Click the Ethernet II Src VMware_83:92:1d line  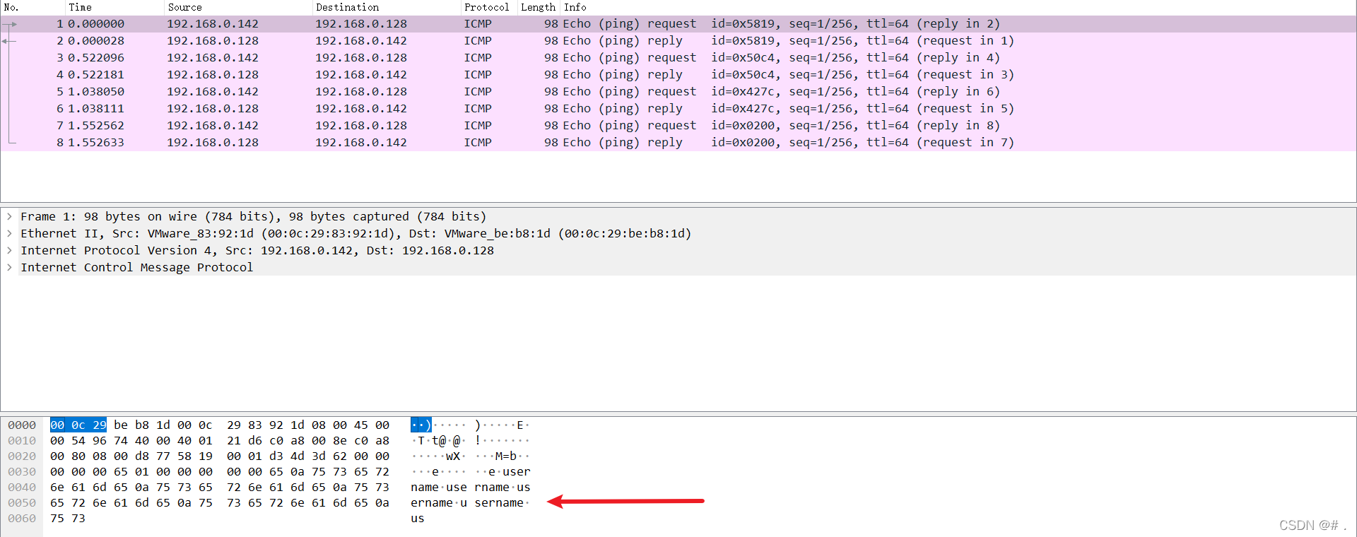pos(356,233)
